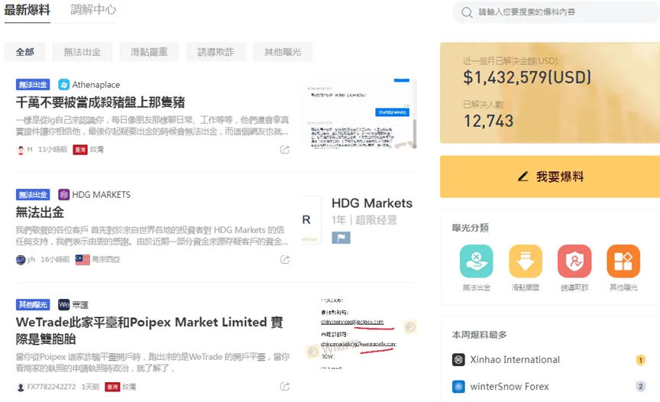660x402 pixels.
Task: Open the WeTrade Poipex twin post title
Action: (150, 330)
